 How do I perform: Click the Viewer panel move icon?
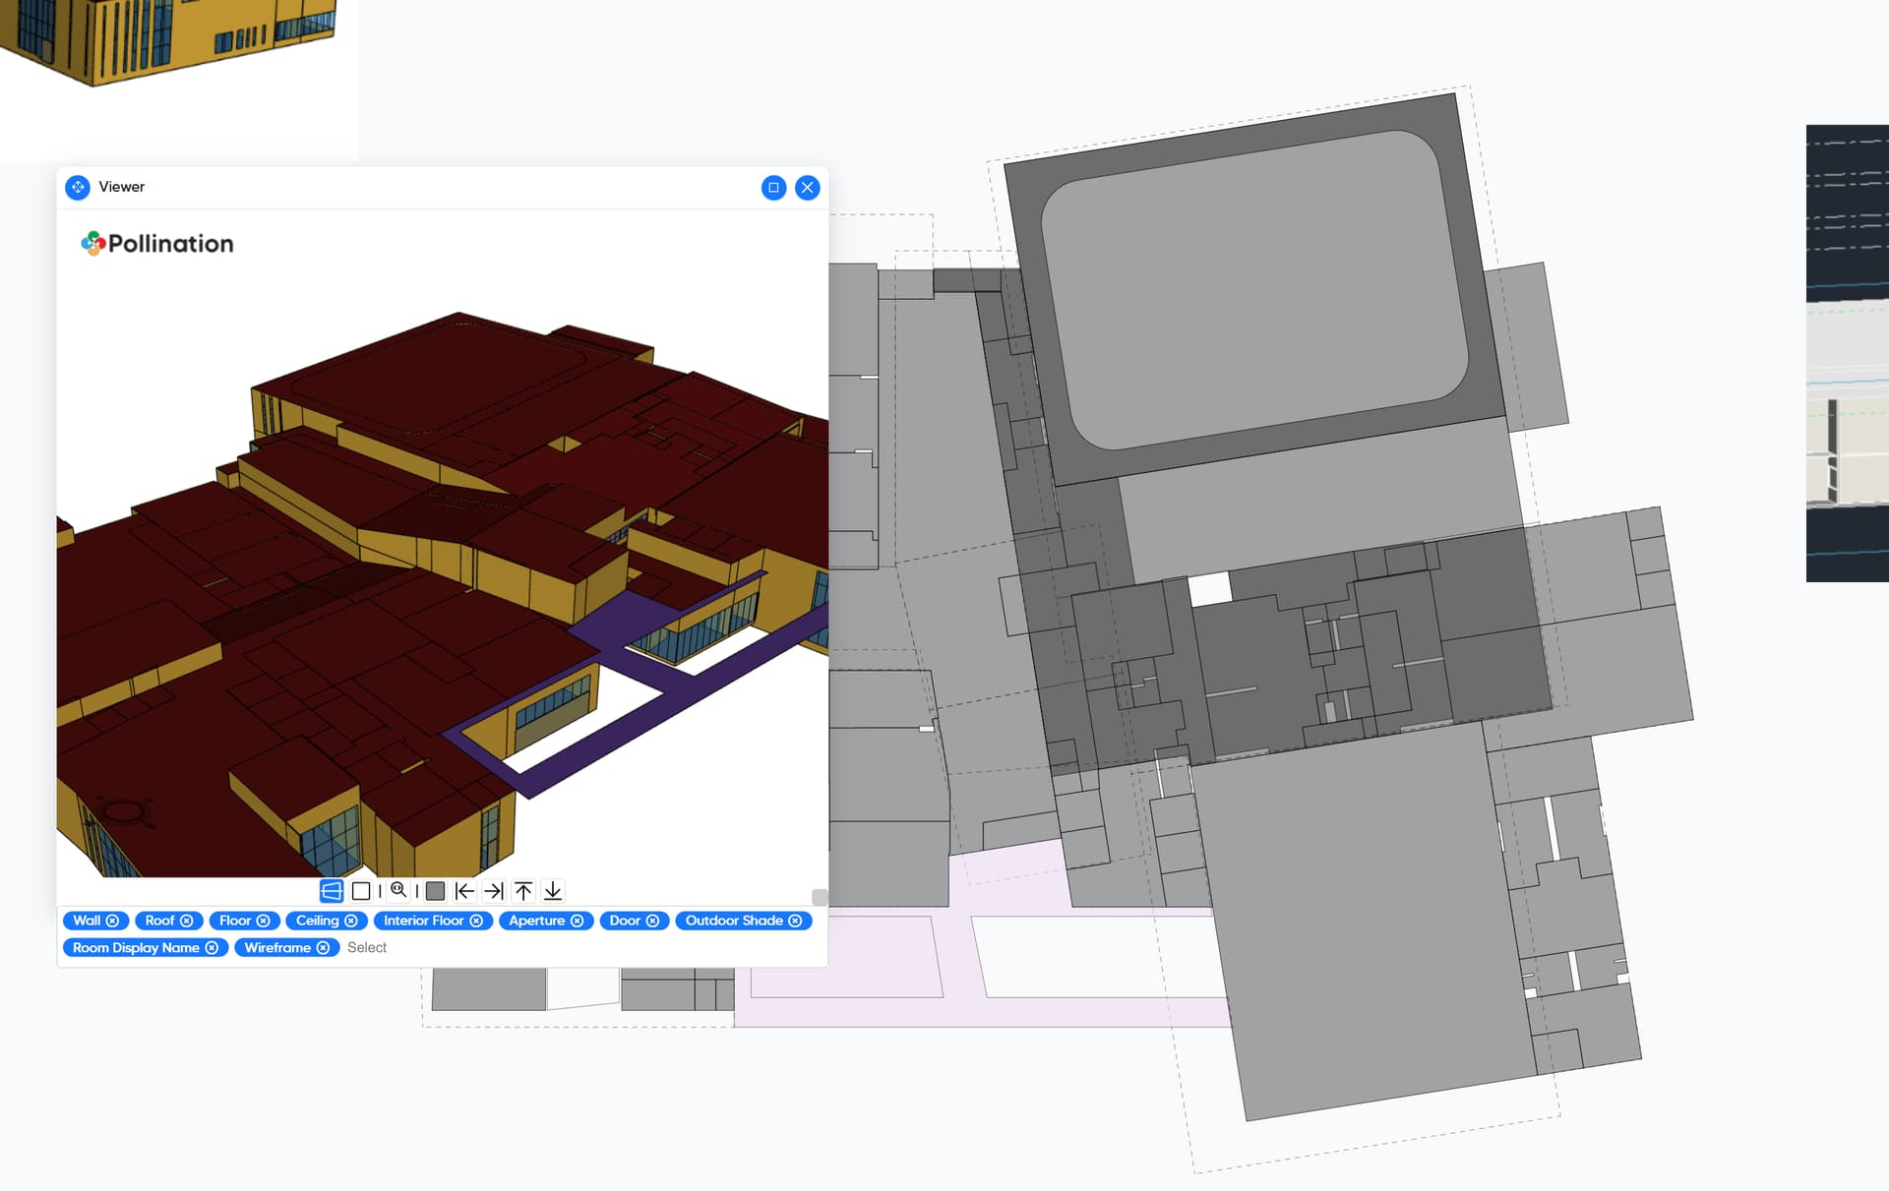tap(78, 187)
